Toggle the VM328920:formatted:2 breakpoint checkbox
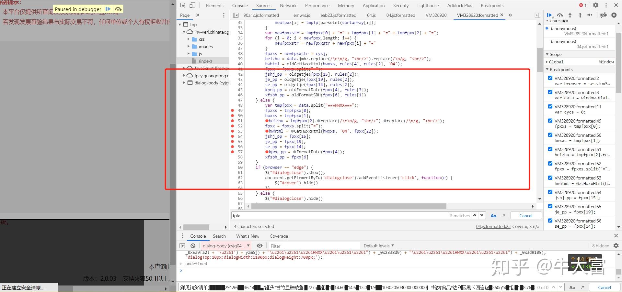Image resolution: width=622 pixels, height=292 pixels. [550, 78]
